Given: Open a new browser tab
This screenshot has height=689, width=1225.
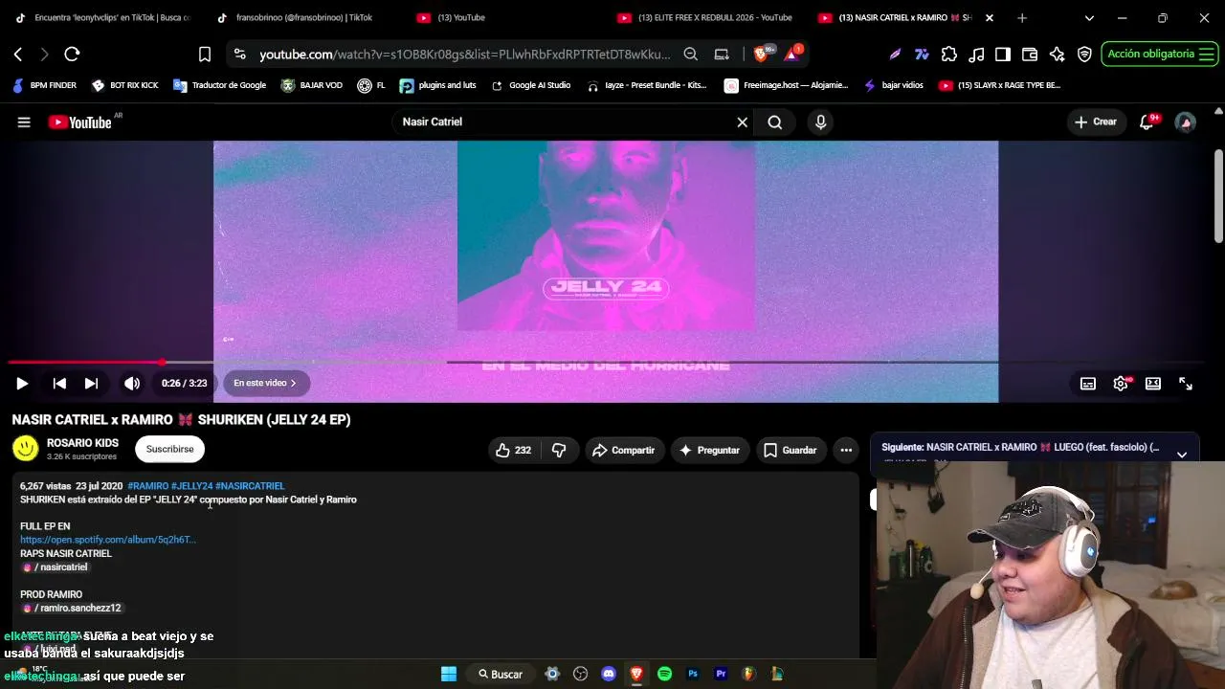Looking at the screenshot, I should 1022,17.
